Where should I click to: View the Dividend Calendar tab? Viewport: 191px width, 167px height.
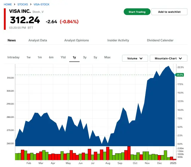click(160, 40)
